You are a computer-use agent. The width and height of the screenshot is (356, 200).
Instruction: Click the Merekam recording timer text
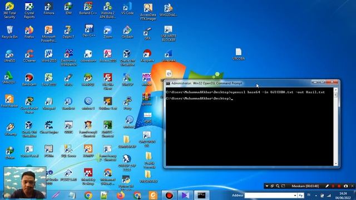(x=305, y=186)
